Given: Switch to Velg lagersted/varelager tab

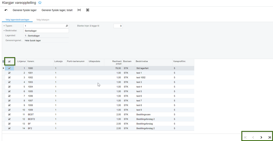Looking at the screenshot, I should 17,20.
